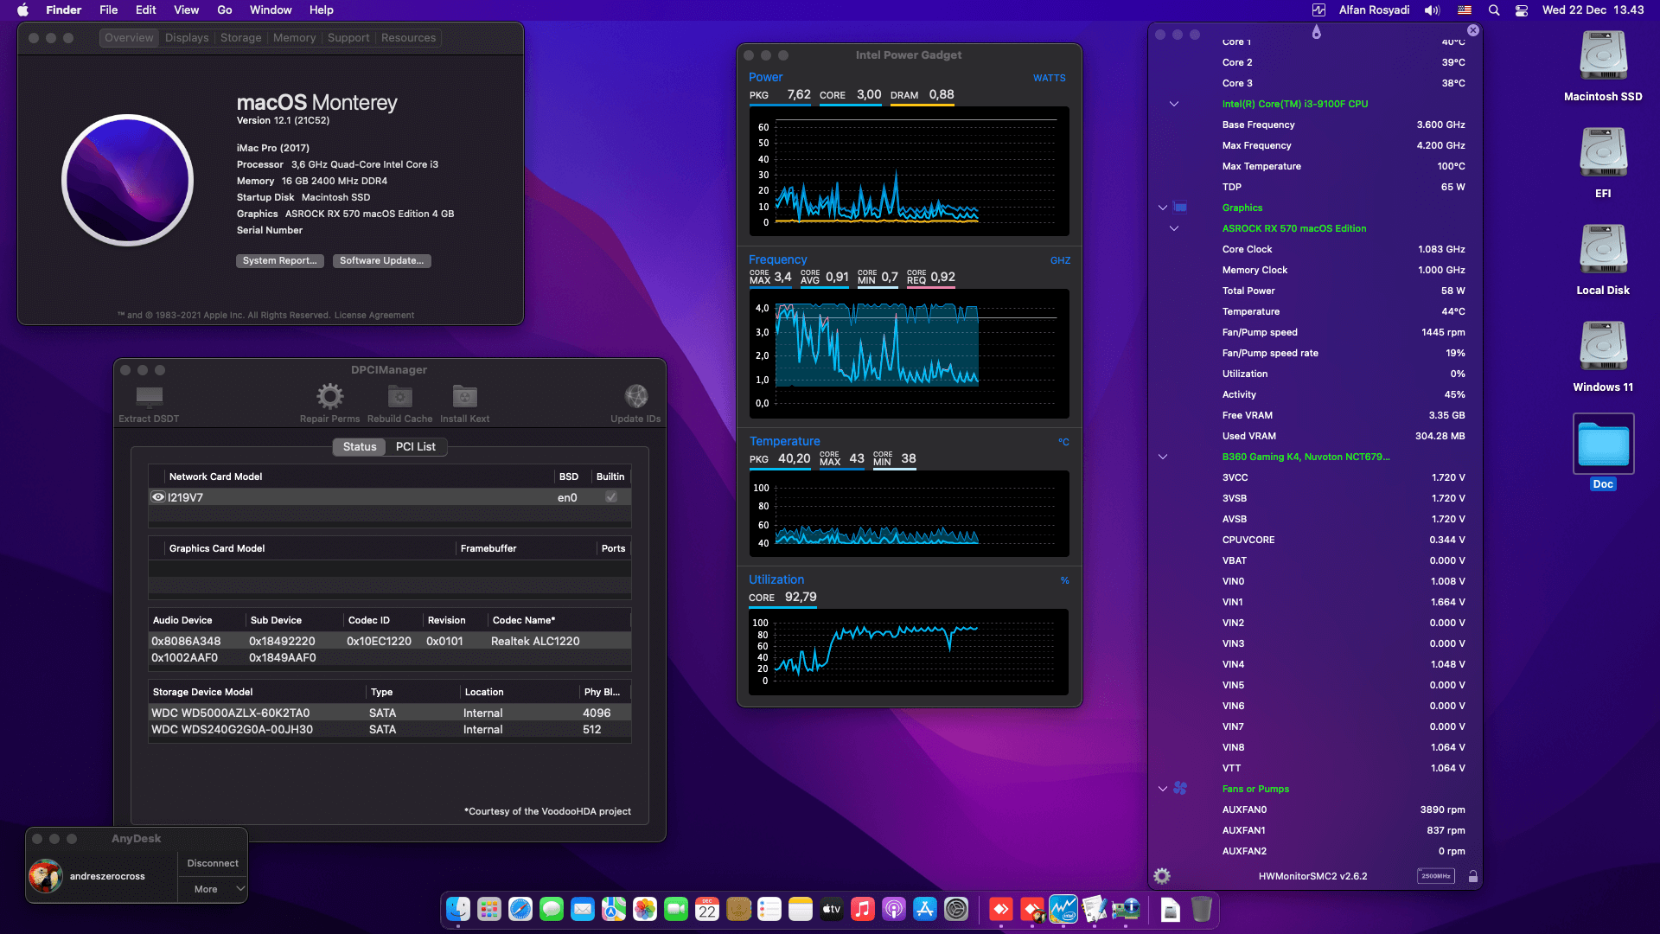This screenshot has height=934, width=1660.
Task: Open Music app from the Dock
Action: coord(863,910)
